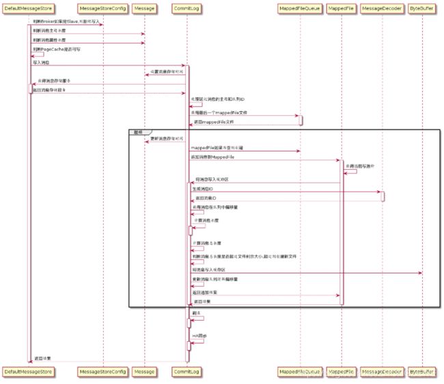
Task: Click the '返回追加结果' message label
Action: (x=205, y=293)
